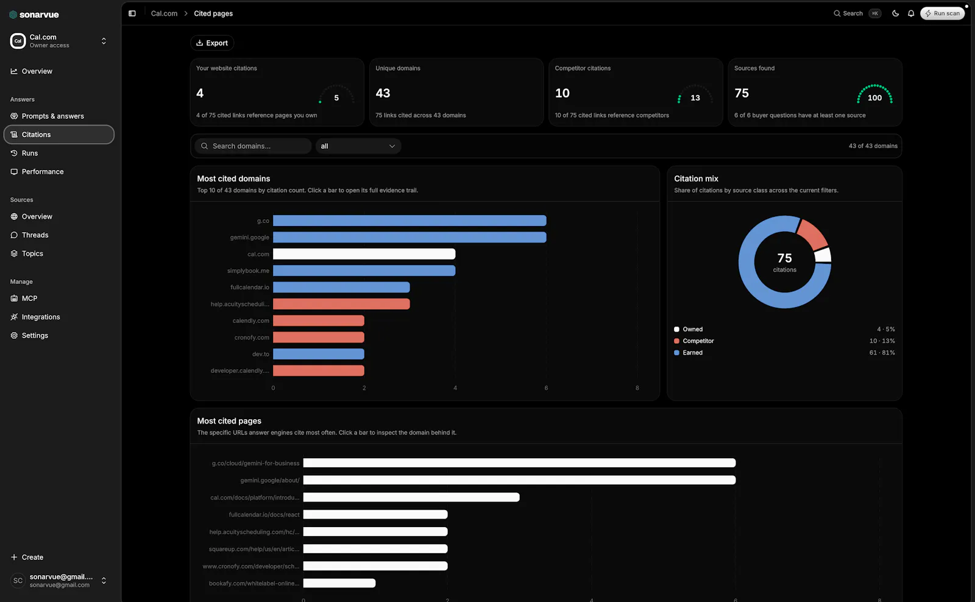975x602 pixels.
Task: Click the Export button
Action: click(x=212, y=43)
